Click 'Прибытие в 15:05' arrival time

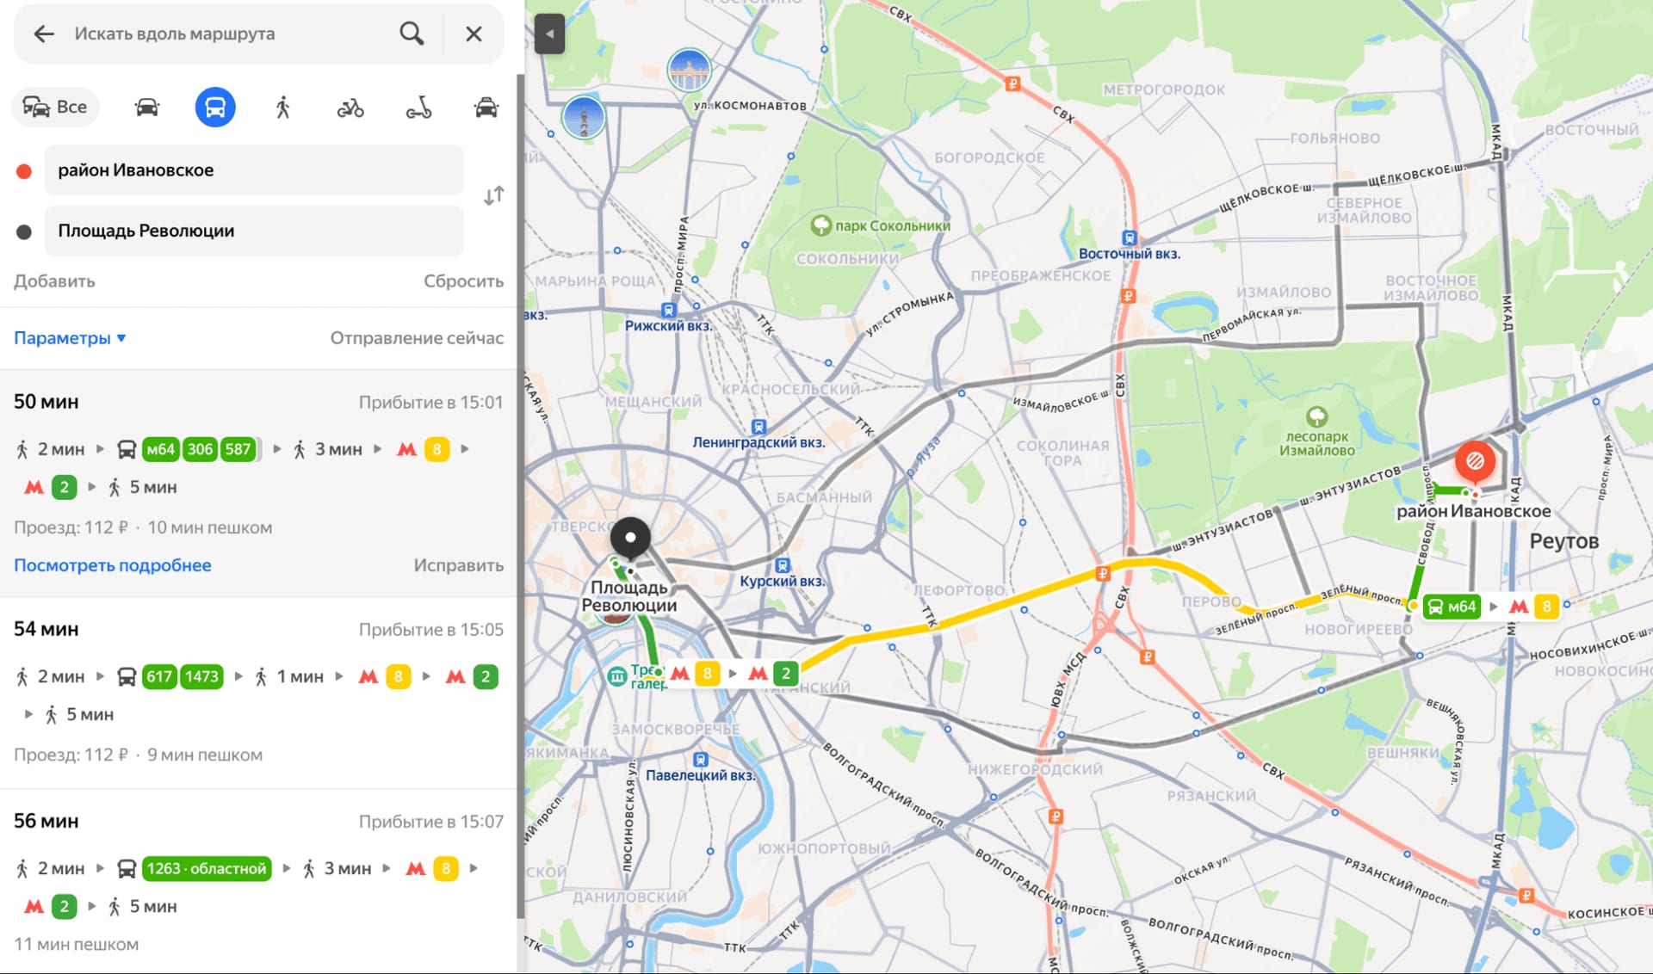click(430, 629)
